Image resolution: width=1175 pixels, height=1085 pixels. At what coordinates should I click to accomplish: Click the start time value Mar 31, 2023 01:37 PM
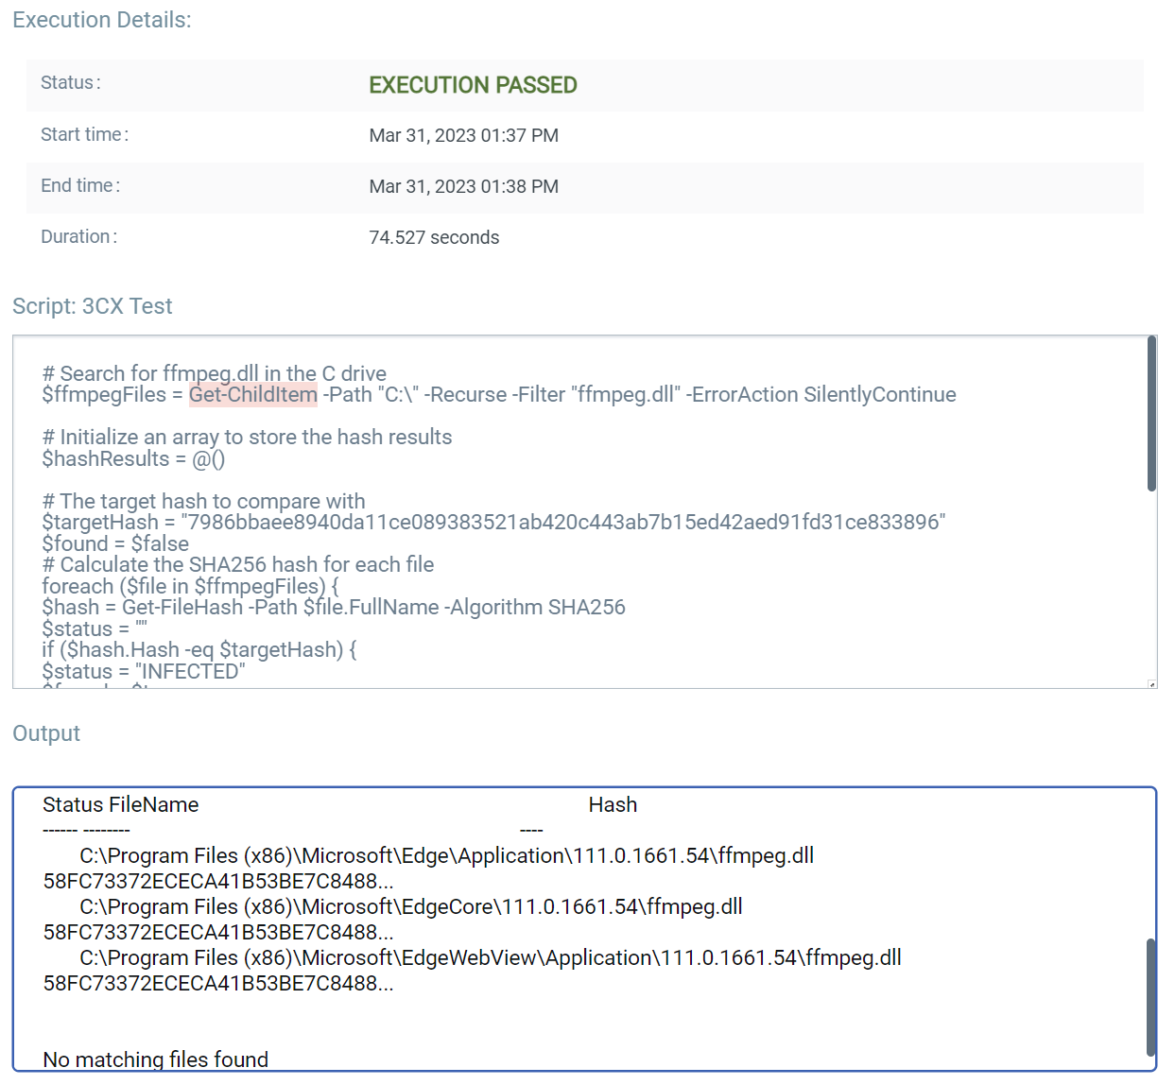pos(463,135)
